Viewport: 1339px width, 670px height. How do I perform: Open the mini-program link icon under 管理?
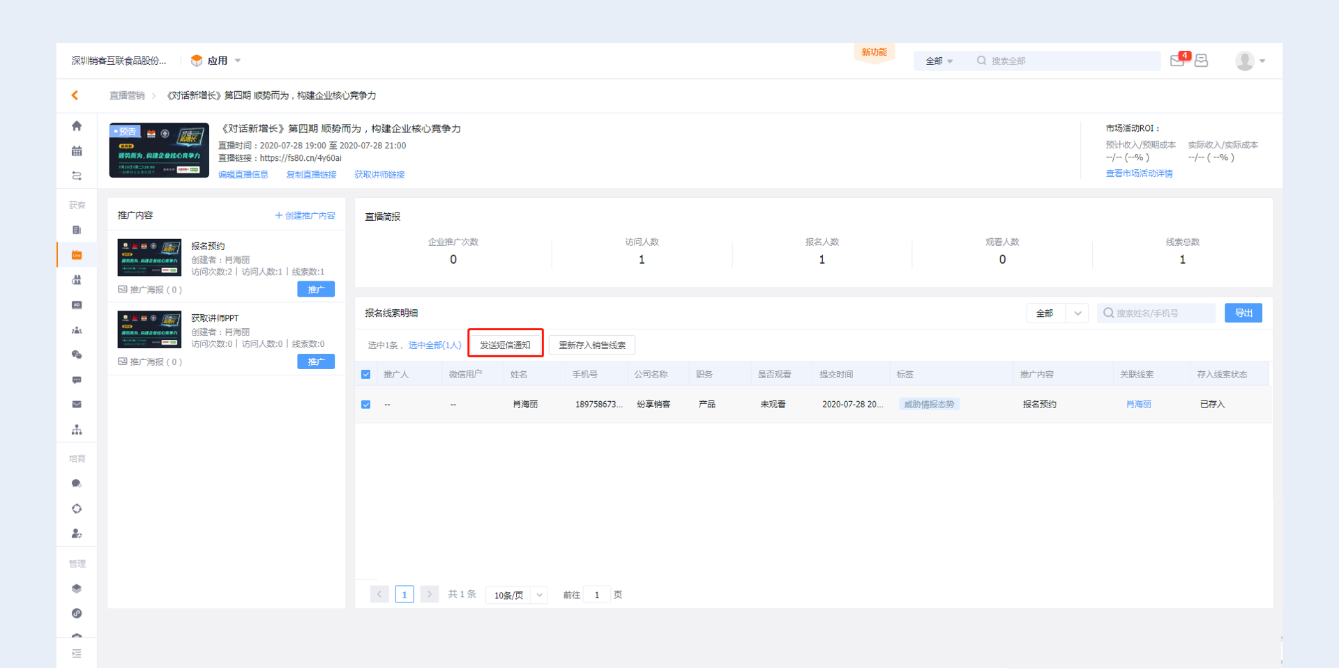point(77,614)
